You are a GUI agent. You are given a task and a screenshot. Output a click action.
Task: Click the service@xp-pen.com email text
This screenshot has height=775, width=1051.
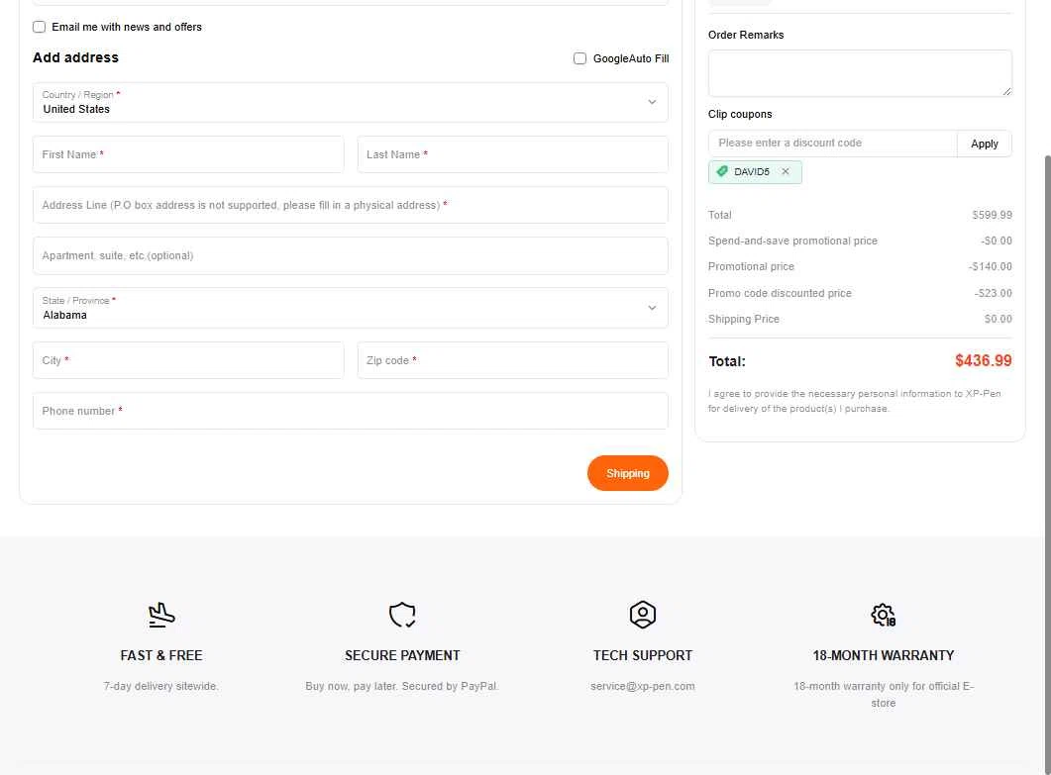tap(642, 686)
